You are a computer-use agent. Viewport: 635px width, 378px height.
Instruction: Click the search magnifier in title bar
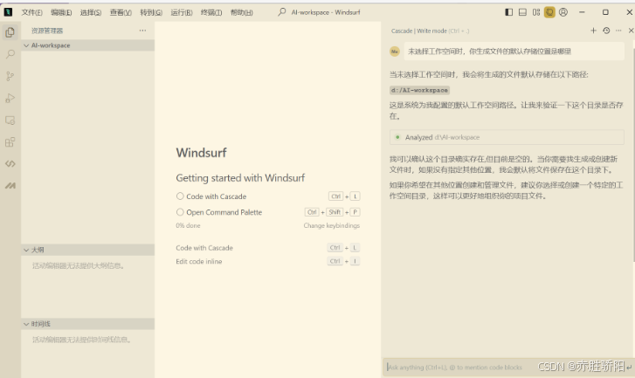coord(282,12)
